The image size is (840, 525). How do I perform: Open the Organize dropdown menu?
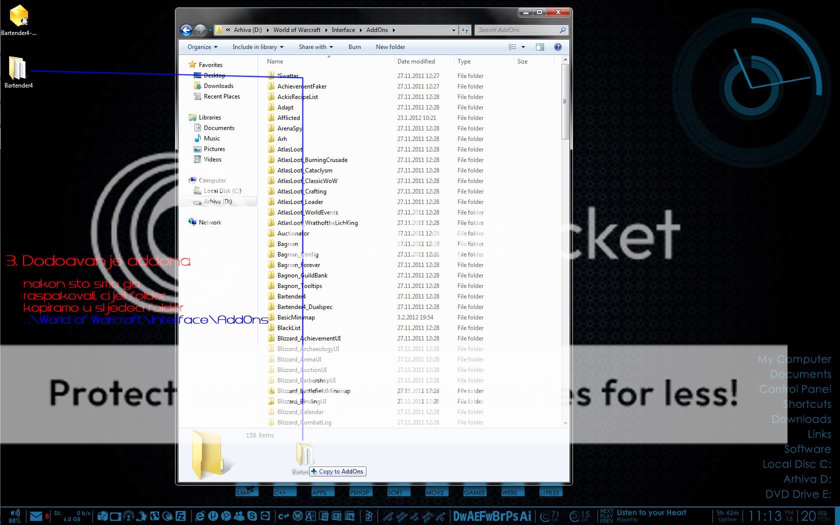tap(202, 47)
